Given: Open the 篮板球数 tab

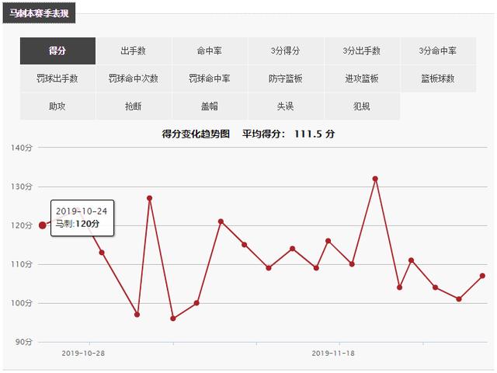Looking at the screenshot, I should tap(438, 78).
